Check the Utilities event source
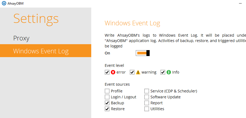The height and width of the screenshot is (118, 246). point(147,109)
